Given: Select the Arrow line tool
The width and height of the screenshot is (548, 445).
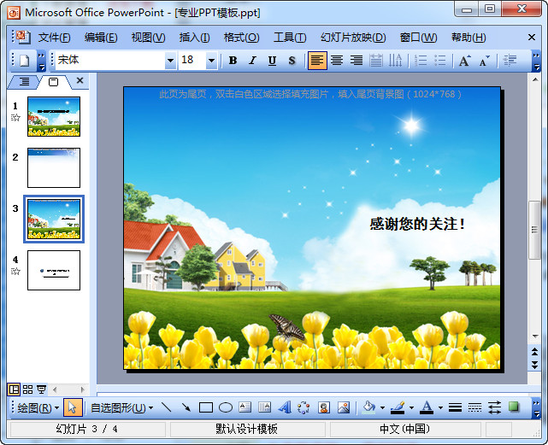Looking at the screenshot, I should 186,407.
